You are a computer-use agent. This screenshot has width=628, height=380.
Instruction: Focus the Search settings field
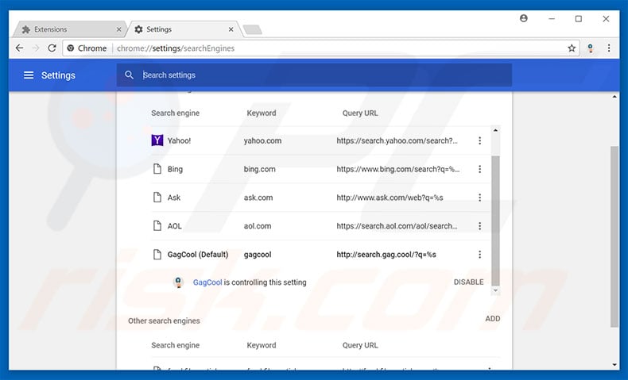point(315,75)
